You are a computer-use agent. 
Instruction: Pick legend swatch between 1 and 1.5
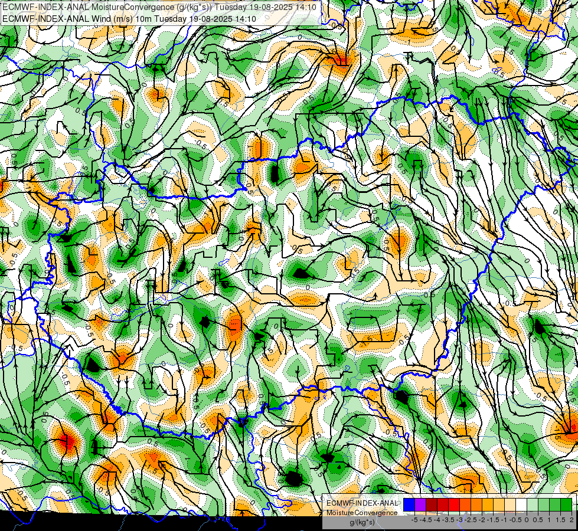[555, 504]
